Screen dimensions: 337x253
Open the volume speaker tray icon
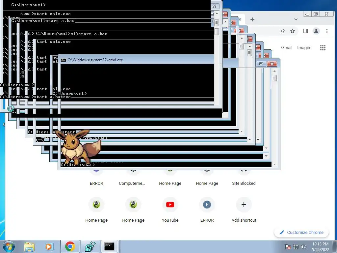(x=304, y=246)
